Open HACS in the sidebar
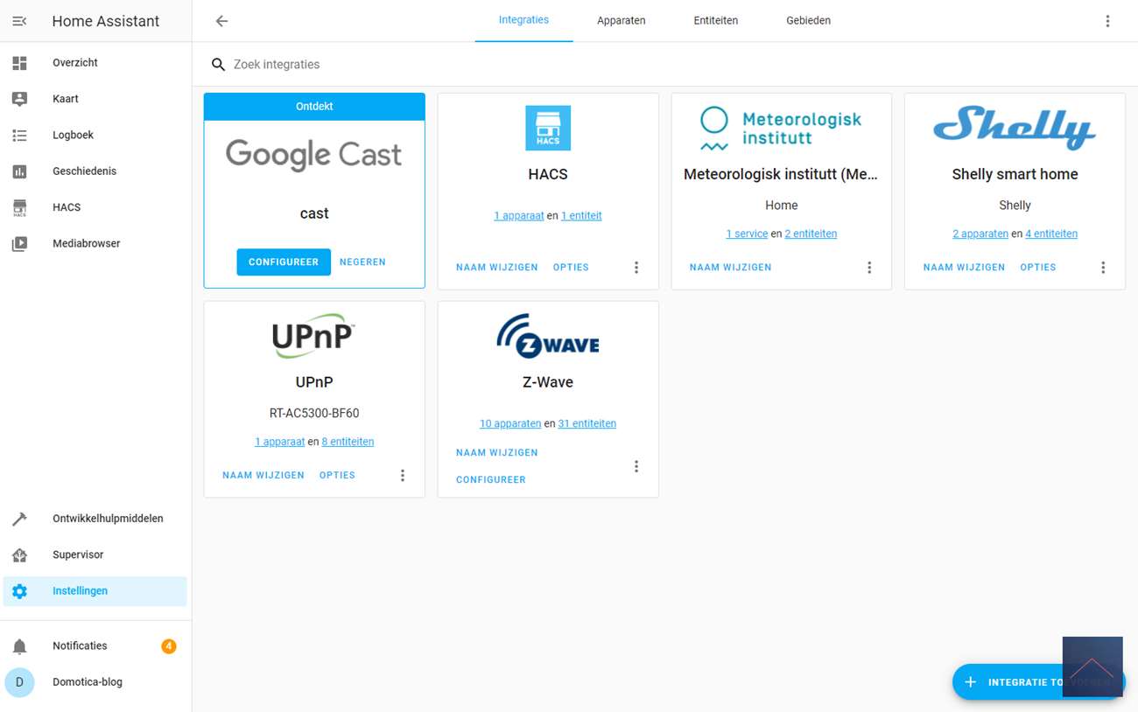This screenshot has height=712, width=1138. pyautogui.click(x=67, y=207)
